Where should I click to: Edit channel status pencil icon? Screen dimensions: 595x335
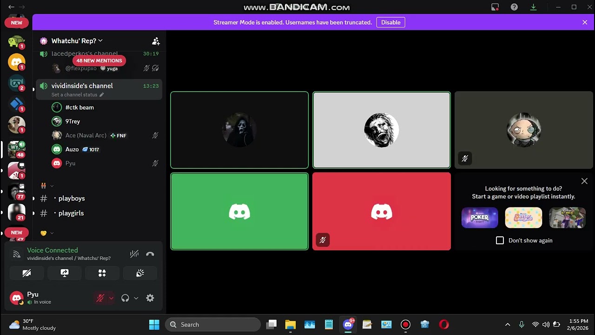pos(102,95)
